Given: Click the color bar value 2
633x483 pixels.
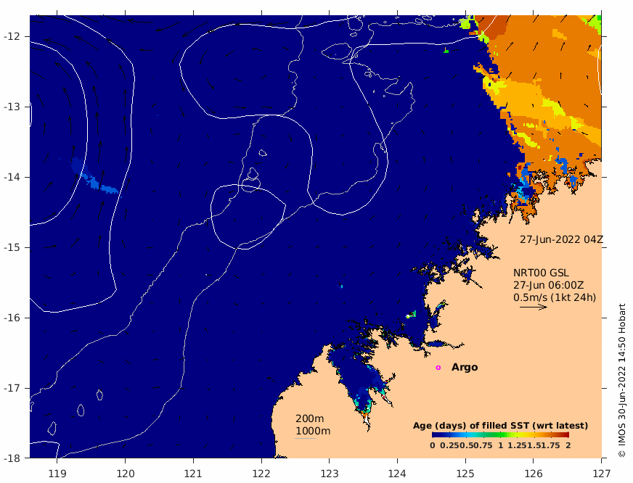Looking at the screenshot, I should (x=568, y=445).
